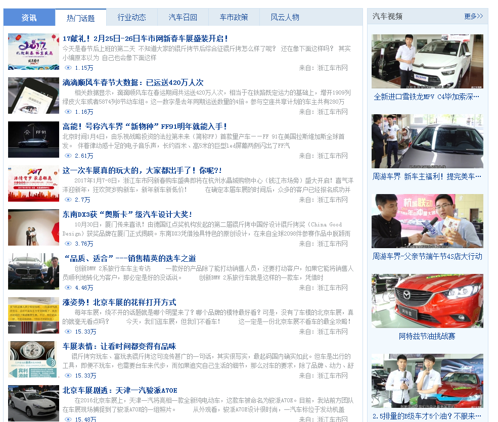498x422 pixels.
Task: Click the eye views icon beside 2.7万
Action: [68, 200]
